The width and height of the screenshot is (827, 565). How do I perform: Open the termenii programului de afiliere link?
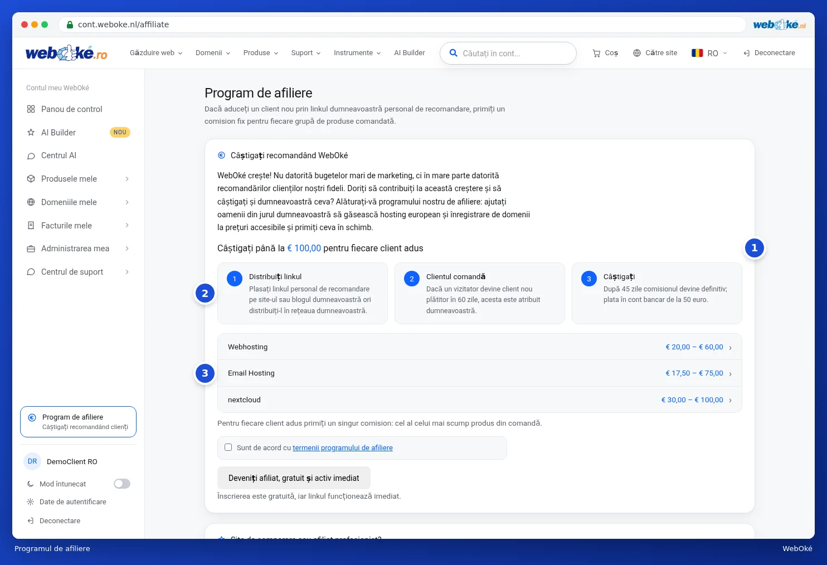tap(343, 448)
